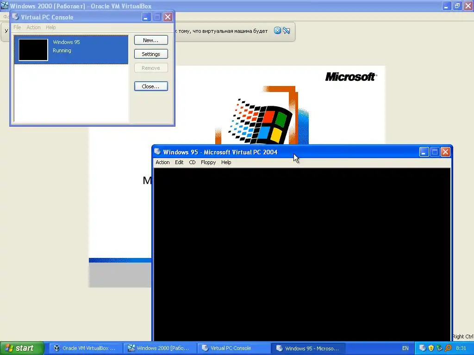
Task: Open the Windows XP start menu
Action: click(22, 348)
